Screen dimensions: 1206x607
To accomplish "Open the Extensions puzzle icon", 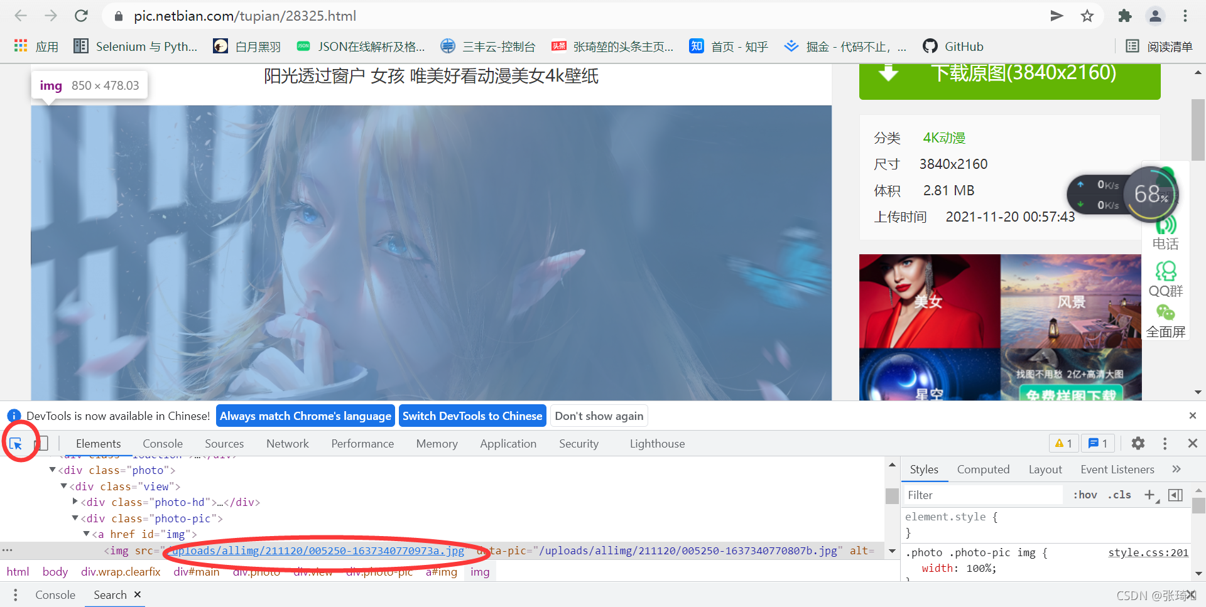I will coord(1125,16).
